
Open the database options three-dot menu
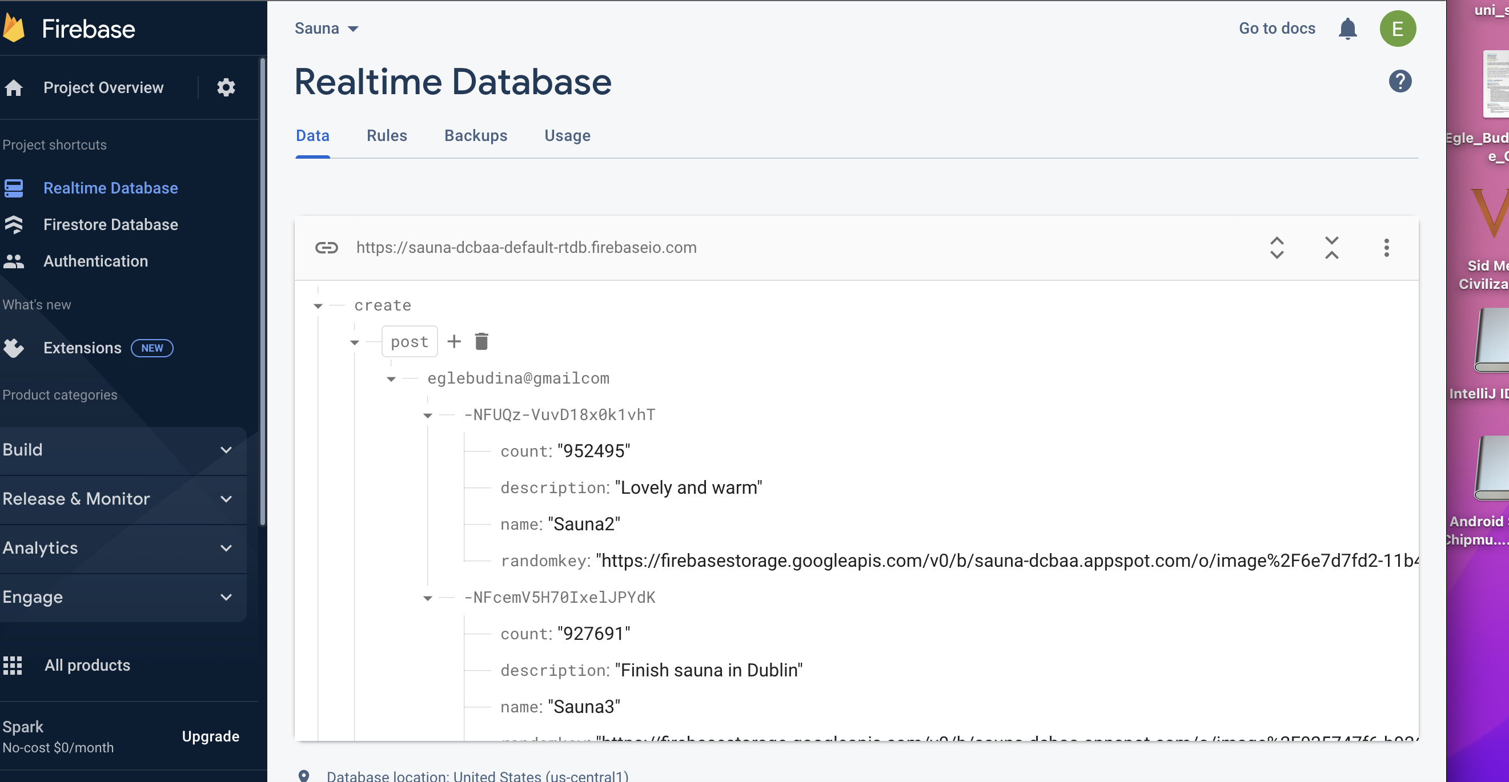1387,248
